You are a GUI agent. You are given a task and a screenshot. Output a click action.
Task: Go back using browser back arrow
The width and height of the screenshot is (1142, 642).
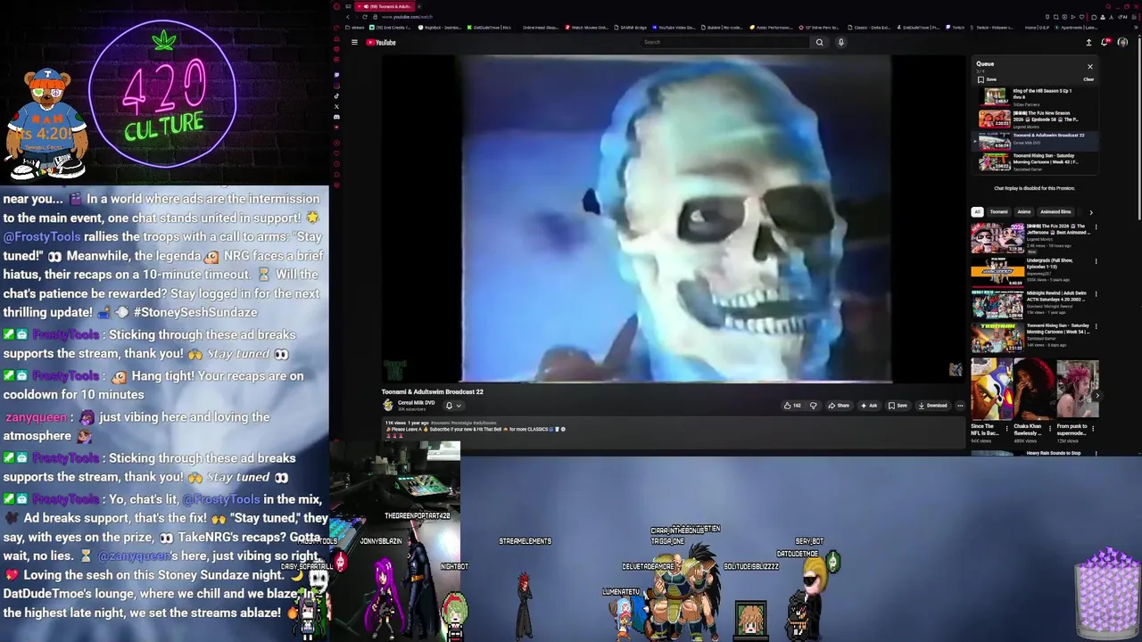[x=349, y=17]
